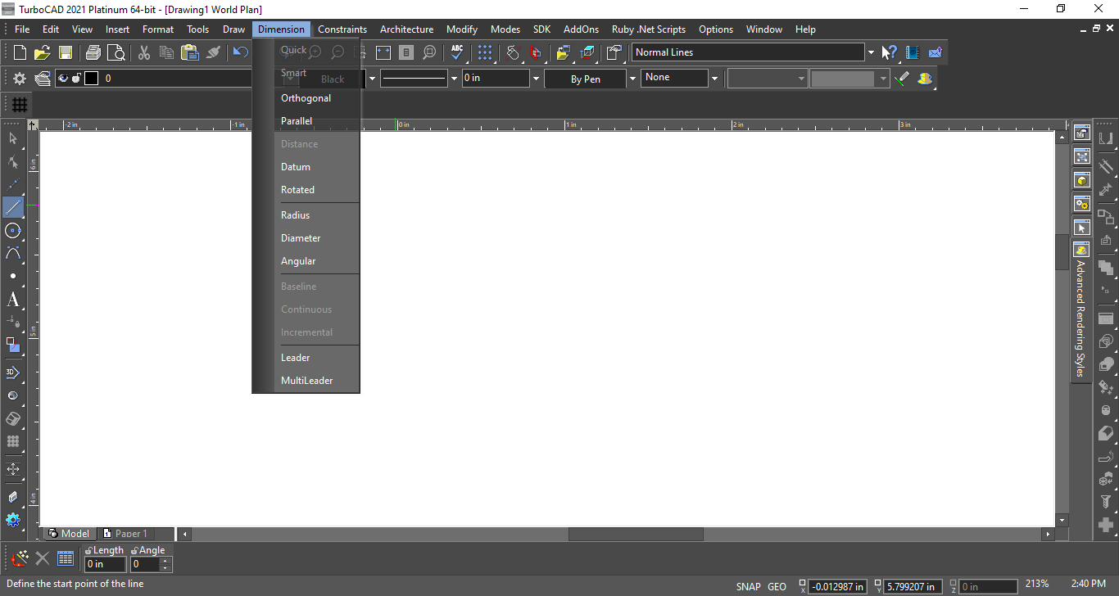Image resolution: width=1119 pixels, height=596 pixels.
Task: Open the line pattern dropdown
Action: coord(454,79)
